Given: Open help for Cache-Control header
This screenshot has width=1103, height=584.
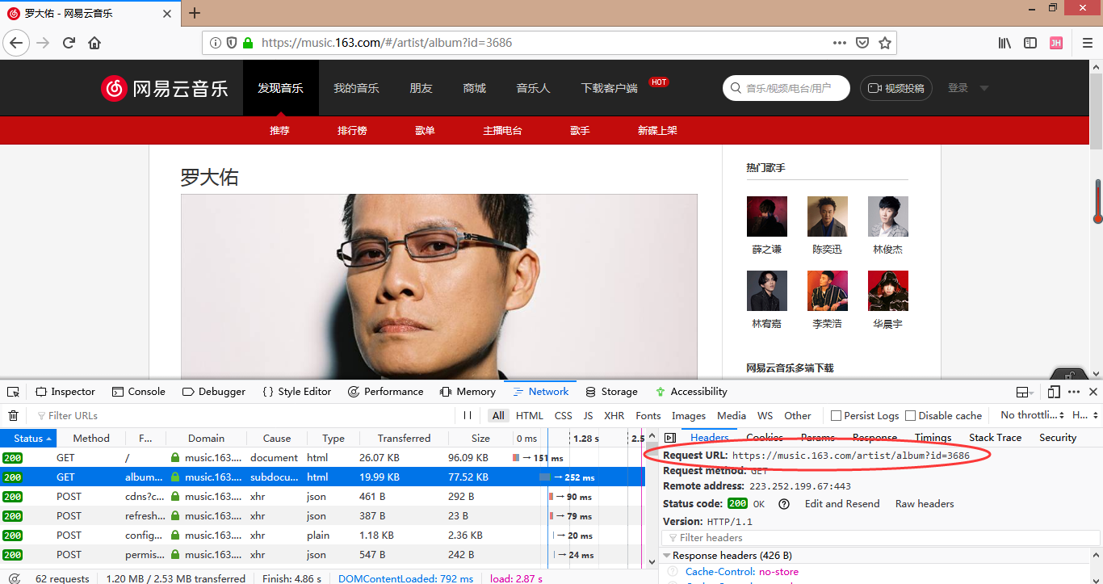Looking at the screenshot, I should pyautogui.click(x=672, y=572).
